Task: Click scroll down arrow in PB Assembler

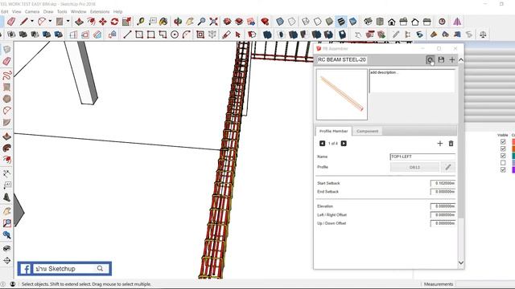Action: coord(461,263)
